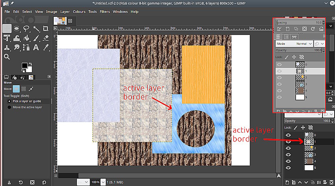The height and width of the screenshot is (186, 335).
Task: Choose the Zoom magnifier tool
Action: [7, 57]
